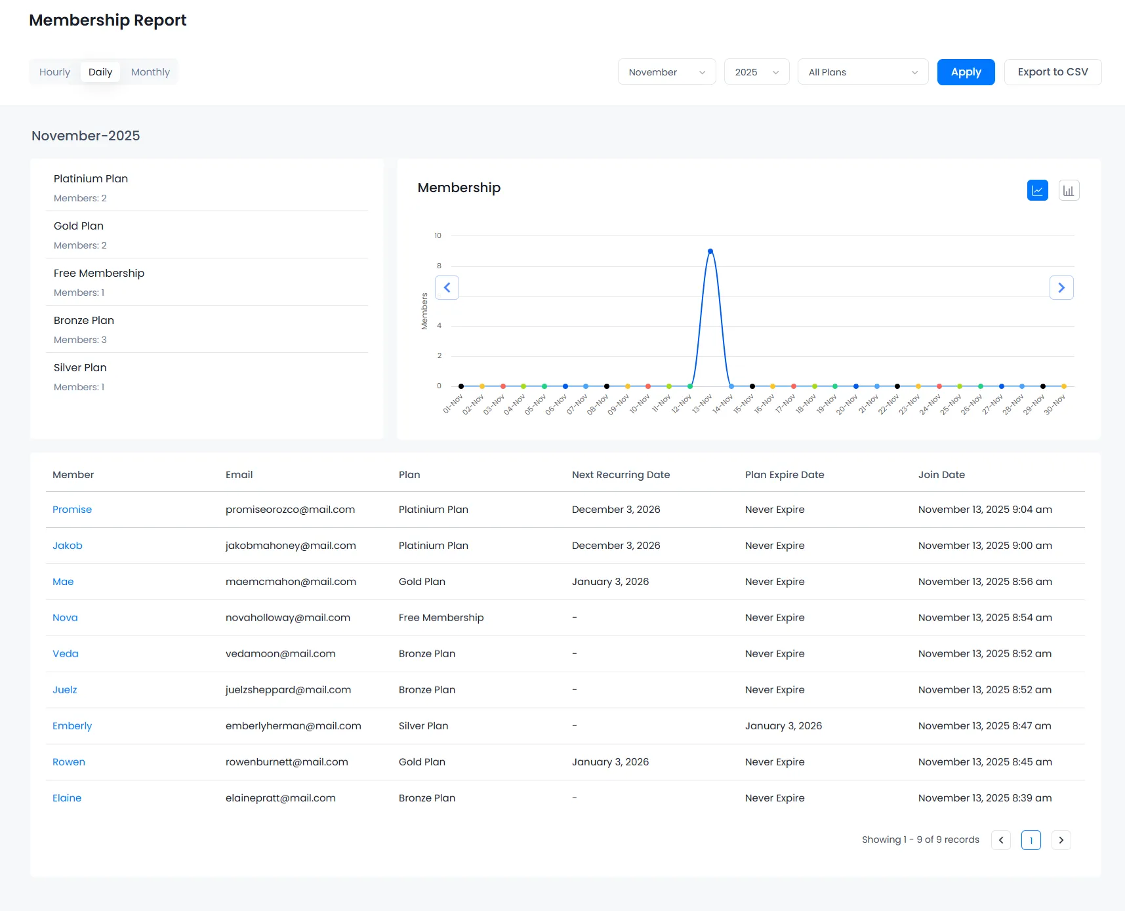1125x911 pixels.
Task: Open member profile for Promise
Action: [72, 510]
